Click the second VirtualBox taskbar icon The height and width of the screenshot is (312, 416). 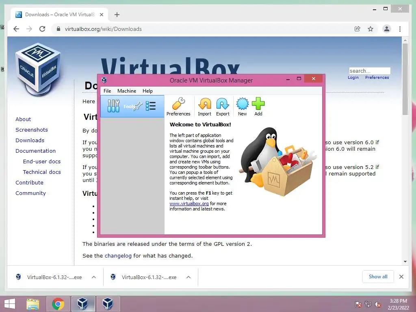tap(108, 304)
